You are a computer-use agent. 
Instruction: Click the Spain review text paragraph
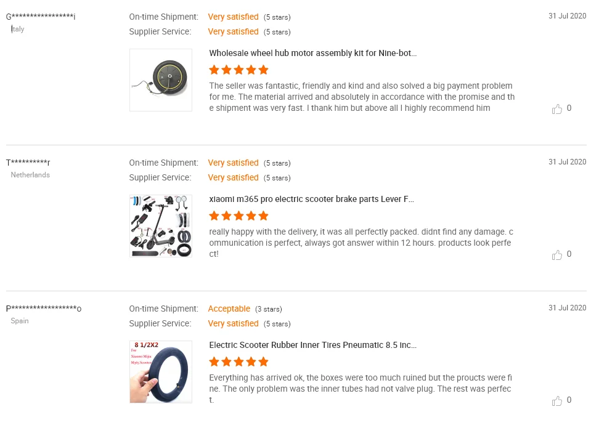point(361,389)
